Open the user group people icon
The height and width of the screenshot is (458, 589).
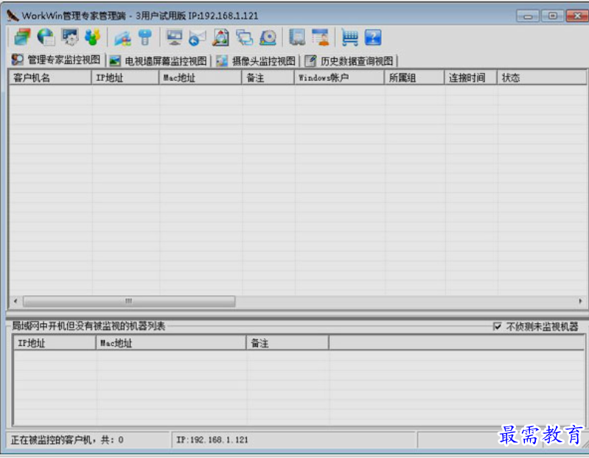tap(92, 37)
